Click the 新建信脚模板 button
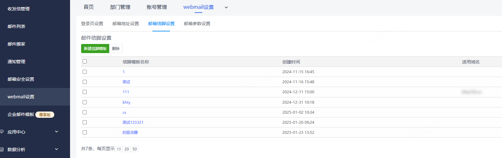The image size is (502, 158). coord(95,49)
